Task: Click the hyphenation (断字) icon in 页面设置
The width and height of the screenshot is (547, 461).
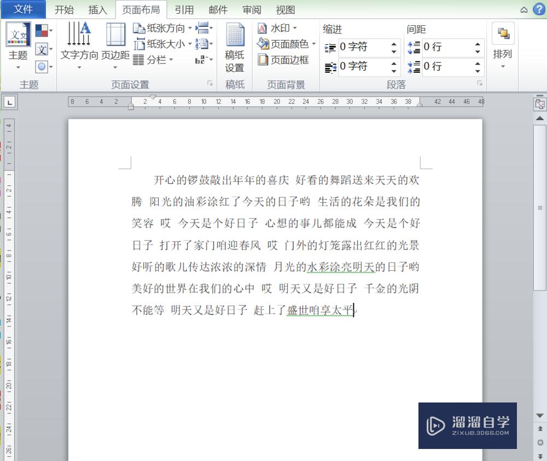Action: pyautogui.click(x=200, y=60)
